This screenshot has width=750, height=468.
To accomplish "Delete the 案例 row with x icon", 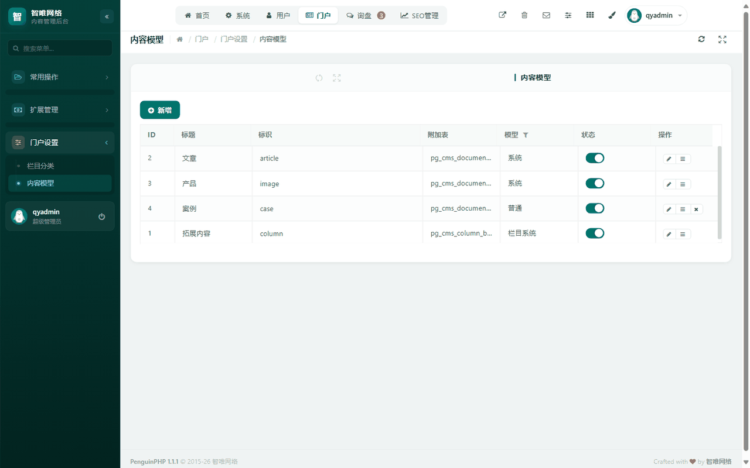I will [x=696, y=209].
